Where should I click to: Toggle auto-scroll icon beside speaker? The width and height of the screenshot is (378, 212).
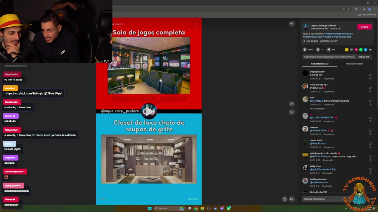point(285,199)
